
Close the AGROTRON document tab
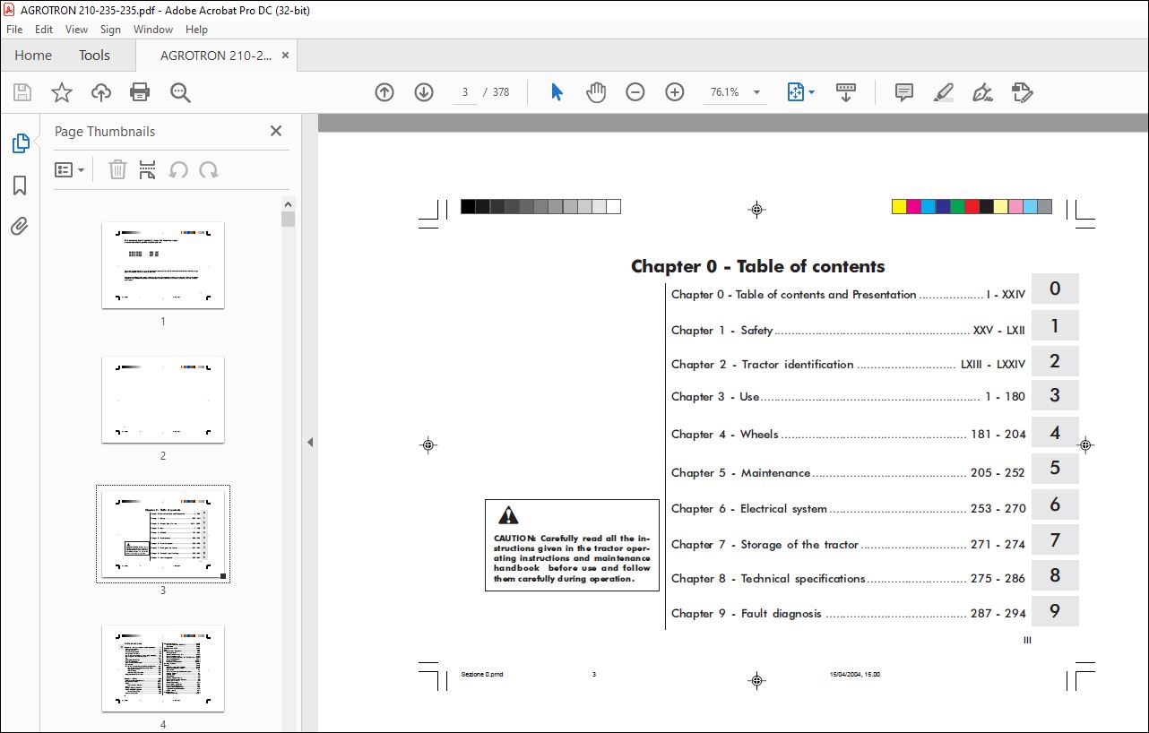pyautogui.click(x=286, y=56)
